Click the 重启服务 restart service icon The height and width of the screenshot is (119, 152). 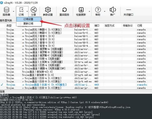(64, 11)
